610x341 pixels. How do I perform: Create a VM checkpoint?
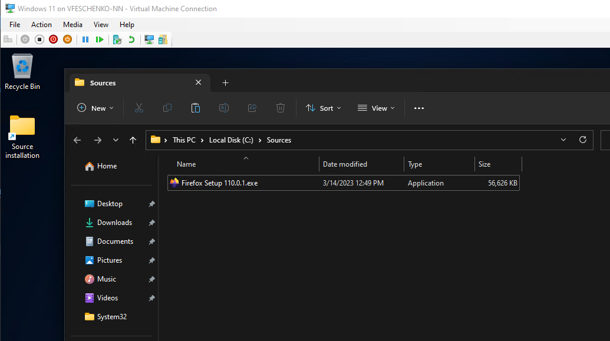pyautogui.click(x=117, y=39)
